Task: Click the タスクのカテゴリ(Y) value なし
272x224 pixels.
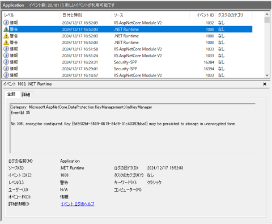Action: pyautogui.click(x=150, y=175)
